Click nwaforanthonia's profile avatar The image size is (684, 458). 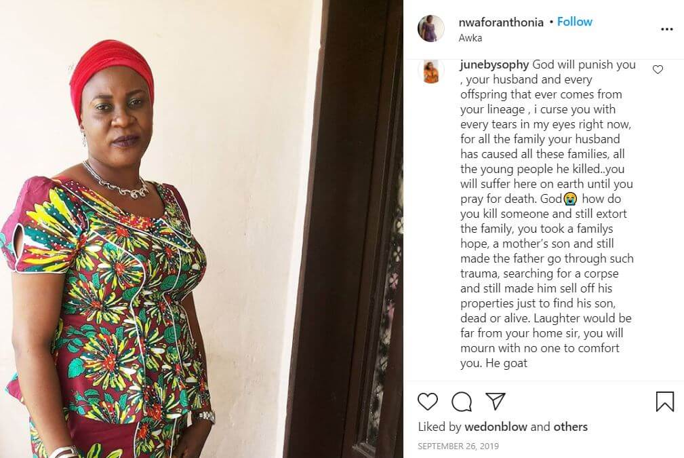[431, 28]
